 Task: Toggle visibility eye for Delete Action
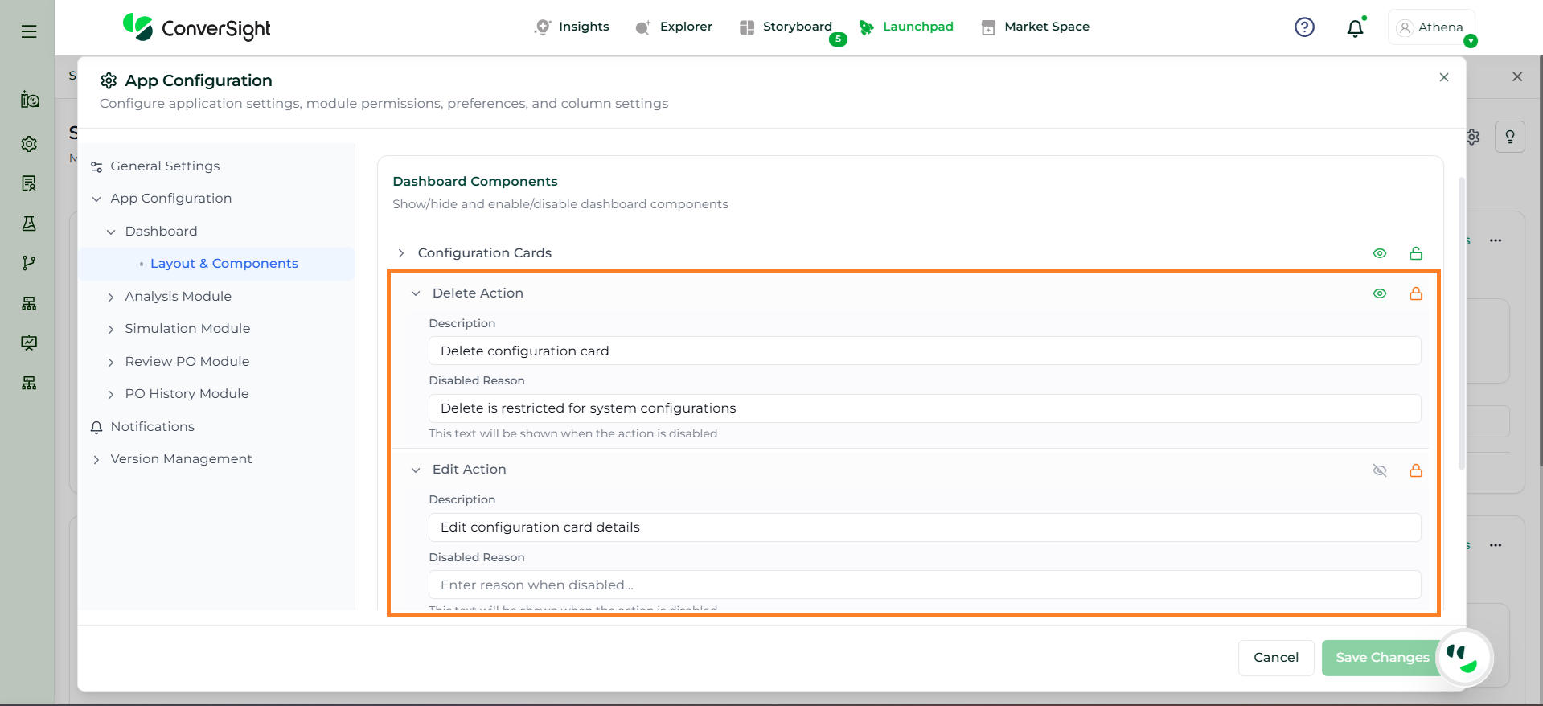click(1380, 293)
